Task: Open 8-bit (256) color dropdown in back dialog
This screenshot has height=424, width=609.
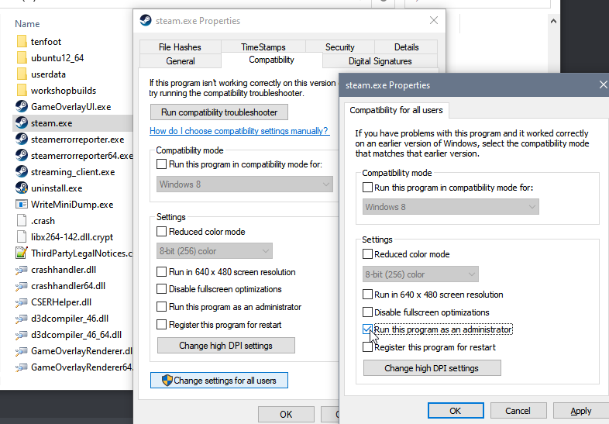Action: pyautogui.click(x=215, y=251)
